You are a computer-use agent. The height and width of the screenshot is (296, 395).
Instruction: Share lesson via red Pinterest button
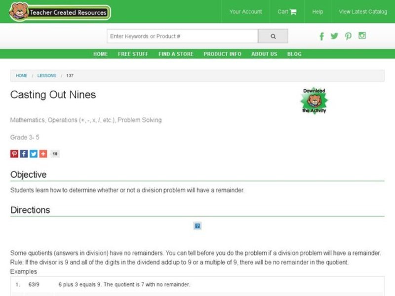14,153
